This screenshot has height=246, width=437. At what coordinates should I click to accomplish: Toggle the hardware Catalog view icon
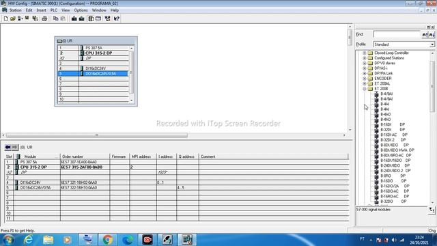point(91,18)
